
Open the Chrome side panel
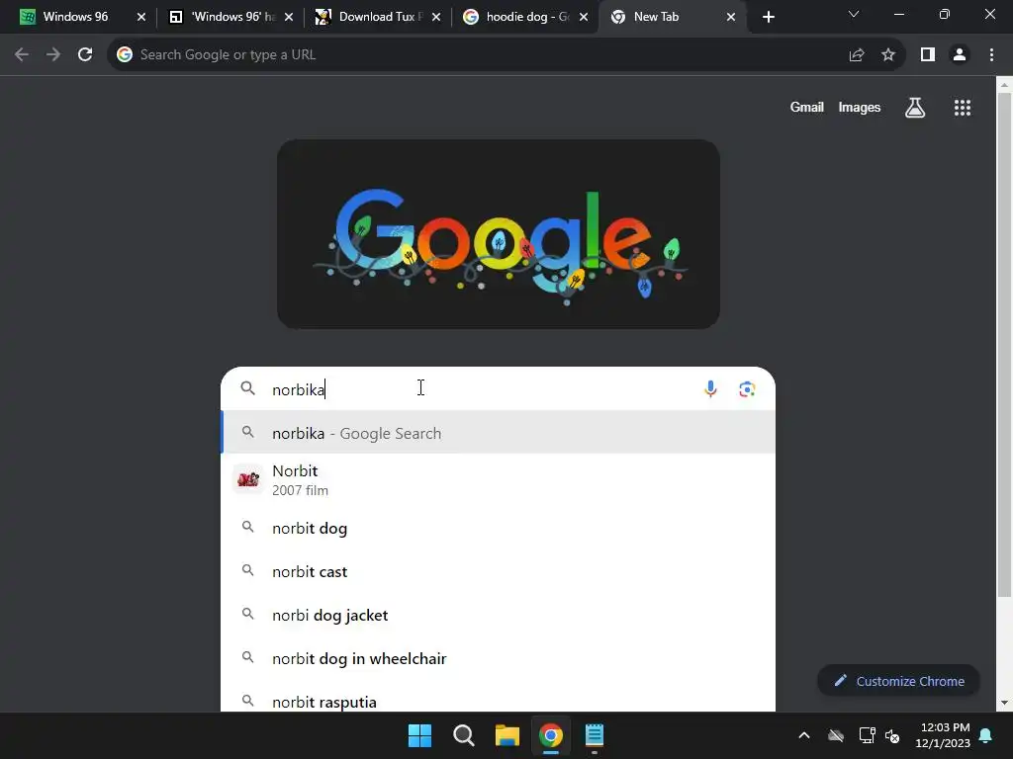point(928,55)
